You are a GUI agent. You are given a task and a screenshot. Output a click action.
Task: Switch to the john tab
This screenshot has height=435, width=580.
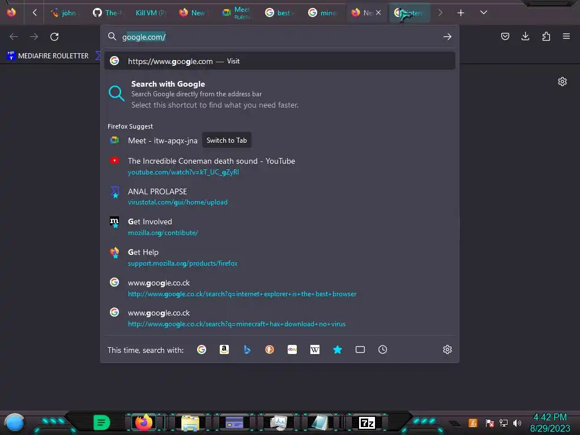[65, 13]
